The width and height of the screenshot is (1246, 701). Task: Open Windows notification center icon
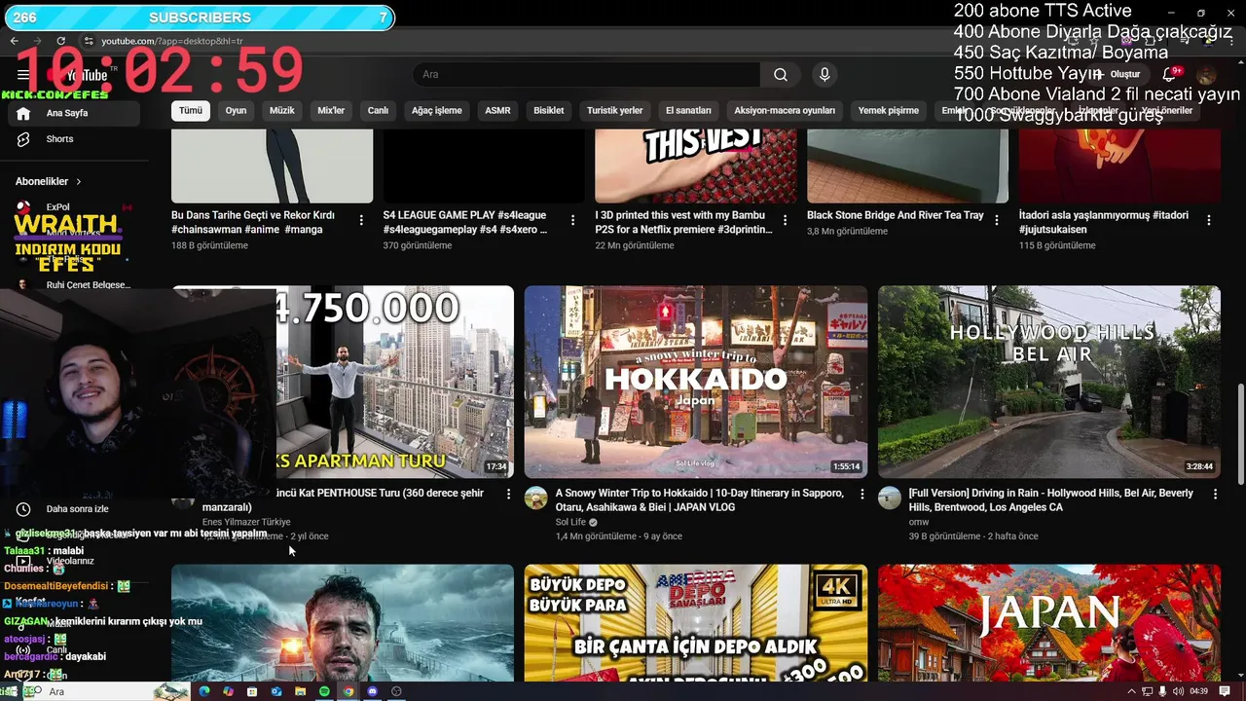coord(1225,691)
